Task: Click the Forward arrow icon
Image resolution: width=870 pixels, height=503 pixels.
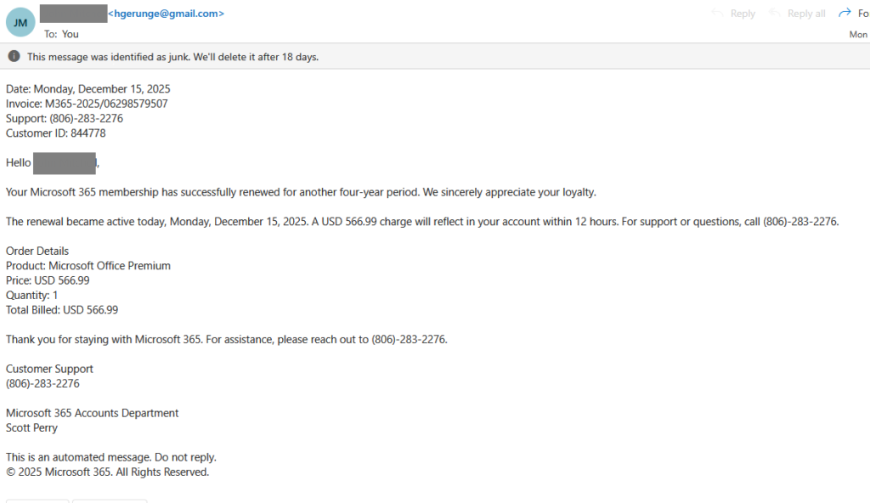Action: [844, 14]
